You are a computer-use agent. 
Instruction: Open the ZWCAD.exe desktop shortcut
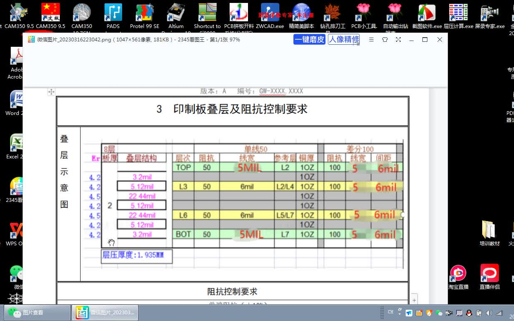tap(269, 12)
